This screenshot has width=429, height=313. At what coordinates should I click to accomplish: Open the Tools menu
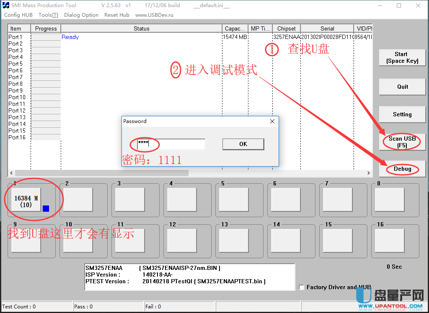click(48, 15)
